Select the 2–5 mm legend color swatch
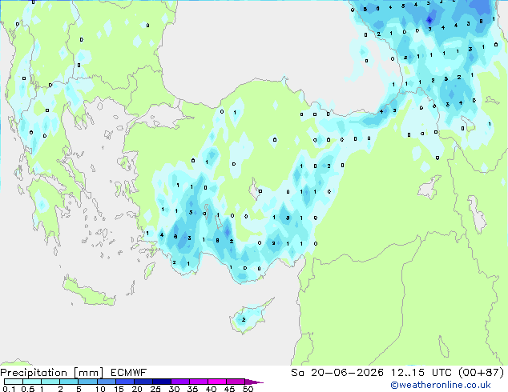Screen dimensions: 508x392 [69, 382]
